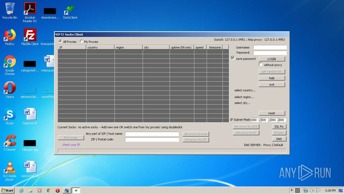Click the last IP Subnet Mask octet field

[282, 120]
